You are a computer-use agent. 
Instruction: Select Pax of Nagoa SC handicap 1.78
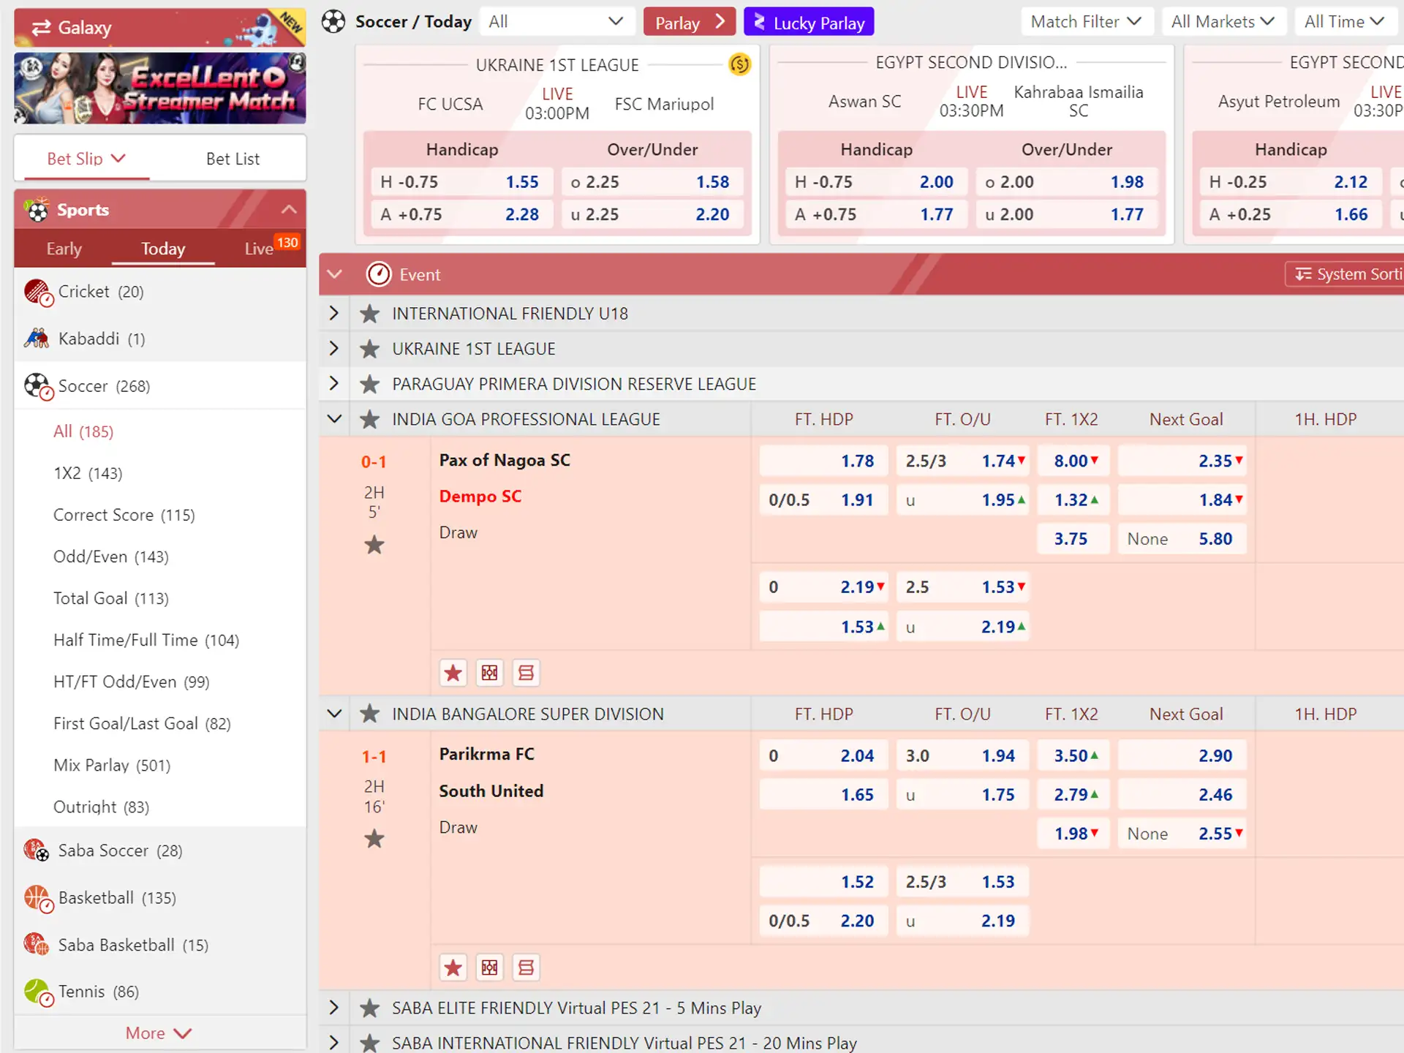coord(823,461)
